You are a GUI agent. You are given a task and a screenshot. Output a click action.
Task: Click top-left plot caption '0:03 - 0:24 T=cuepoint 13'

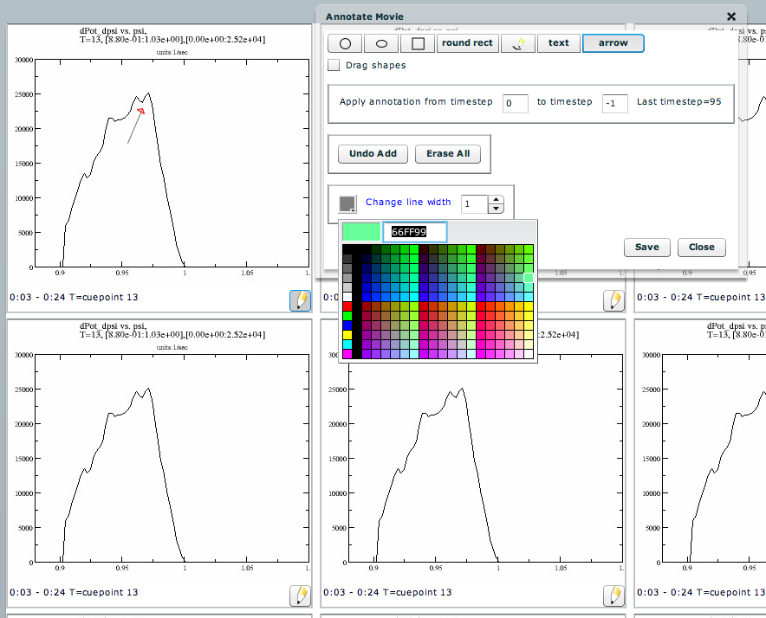tap(74, 297)
